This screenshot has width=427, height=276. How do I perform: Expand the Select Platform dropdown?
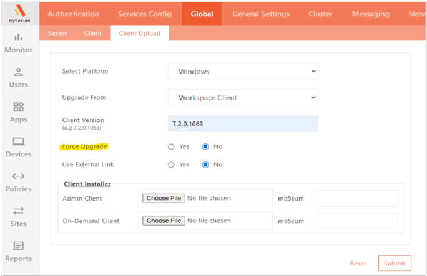(243, 71)
